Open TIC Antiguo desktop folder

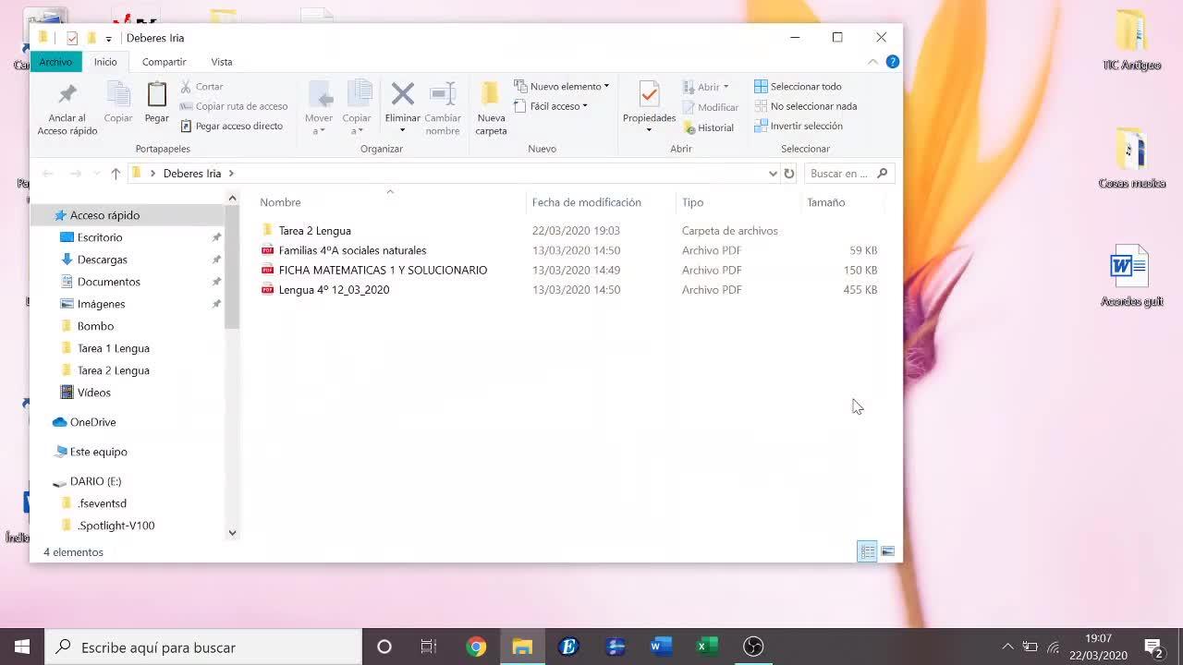pyautogui.click(x=1131, y=40)
